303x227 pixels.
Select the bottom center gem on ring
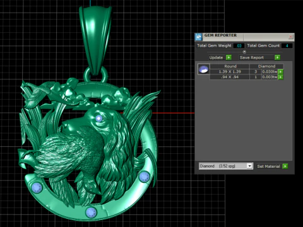[91, 212]
